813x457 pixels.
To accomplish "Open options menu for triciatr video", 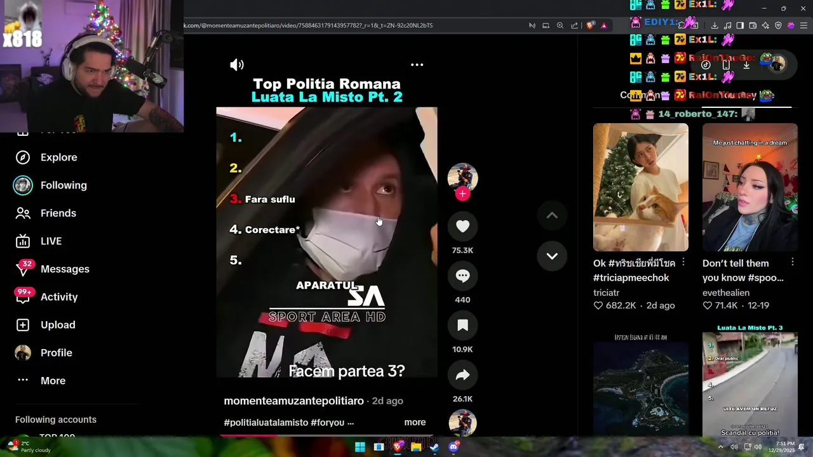I will 683,262.
